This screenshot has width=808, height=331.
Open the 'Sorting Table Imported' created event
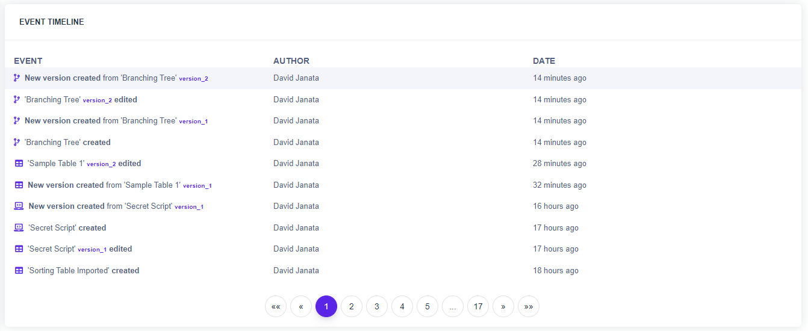point(83,271)
